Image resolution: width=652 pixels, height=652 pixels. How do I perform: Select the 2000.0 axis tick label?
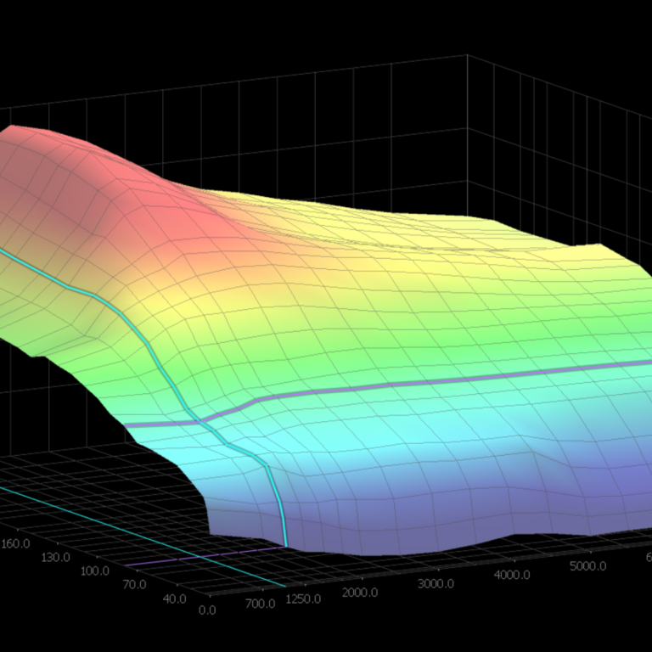[x=360, y=592]
